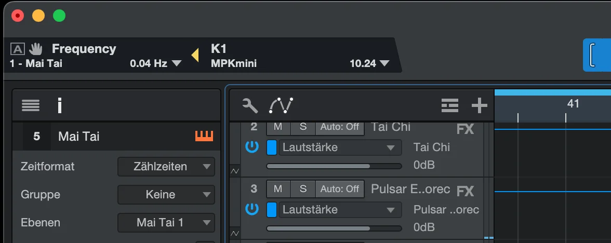Click the automation mode 'A' icon
The width and height of the screenshot is (611, 243).
(x=18, y=49)
